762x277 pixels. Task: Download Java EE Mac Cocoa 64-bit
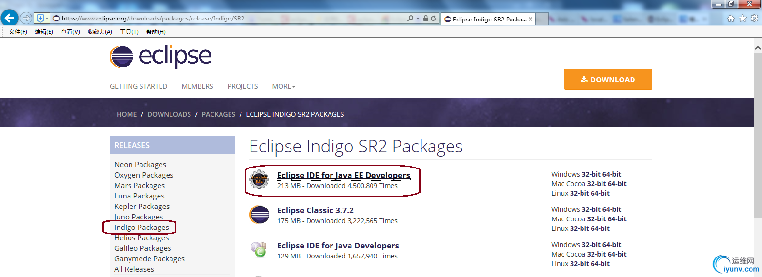click(617, 184)
